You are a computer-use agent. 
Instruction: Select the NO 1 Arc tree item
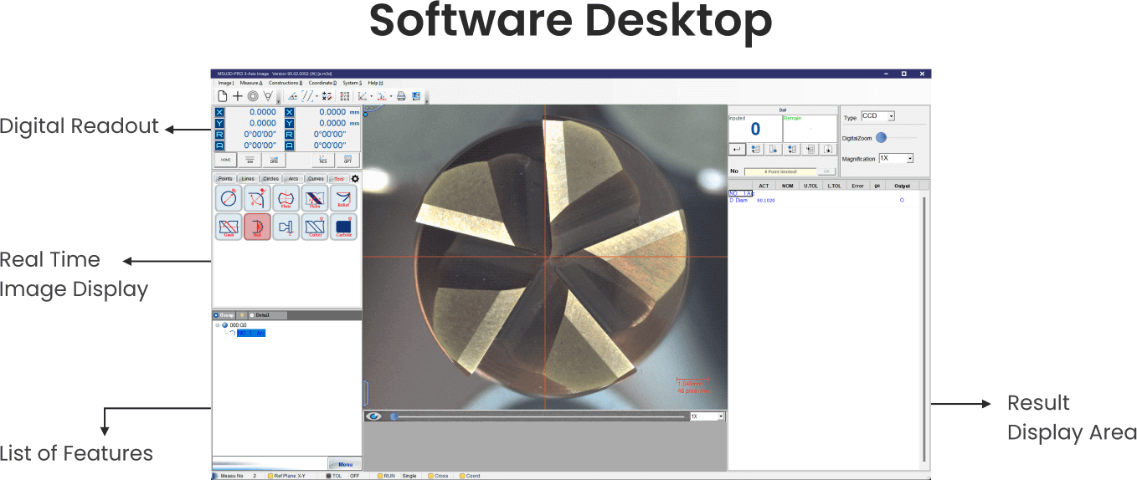coord(250,333)
